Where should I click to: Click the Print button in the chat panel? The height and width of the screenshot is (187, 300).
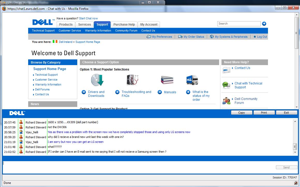pos(264,113)
